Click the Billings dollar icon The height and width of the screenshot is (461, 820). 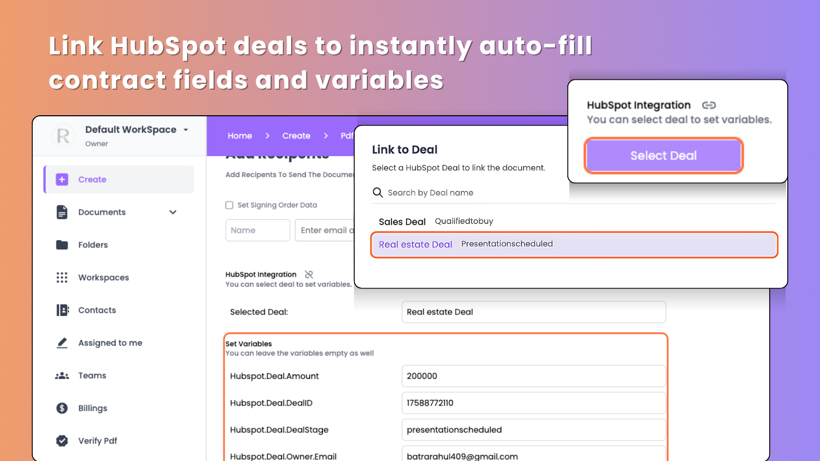(x=62, y=408)
